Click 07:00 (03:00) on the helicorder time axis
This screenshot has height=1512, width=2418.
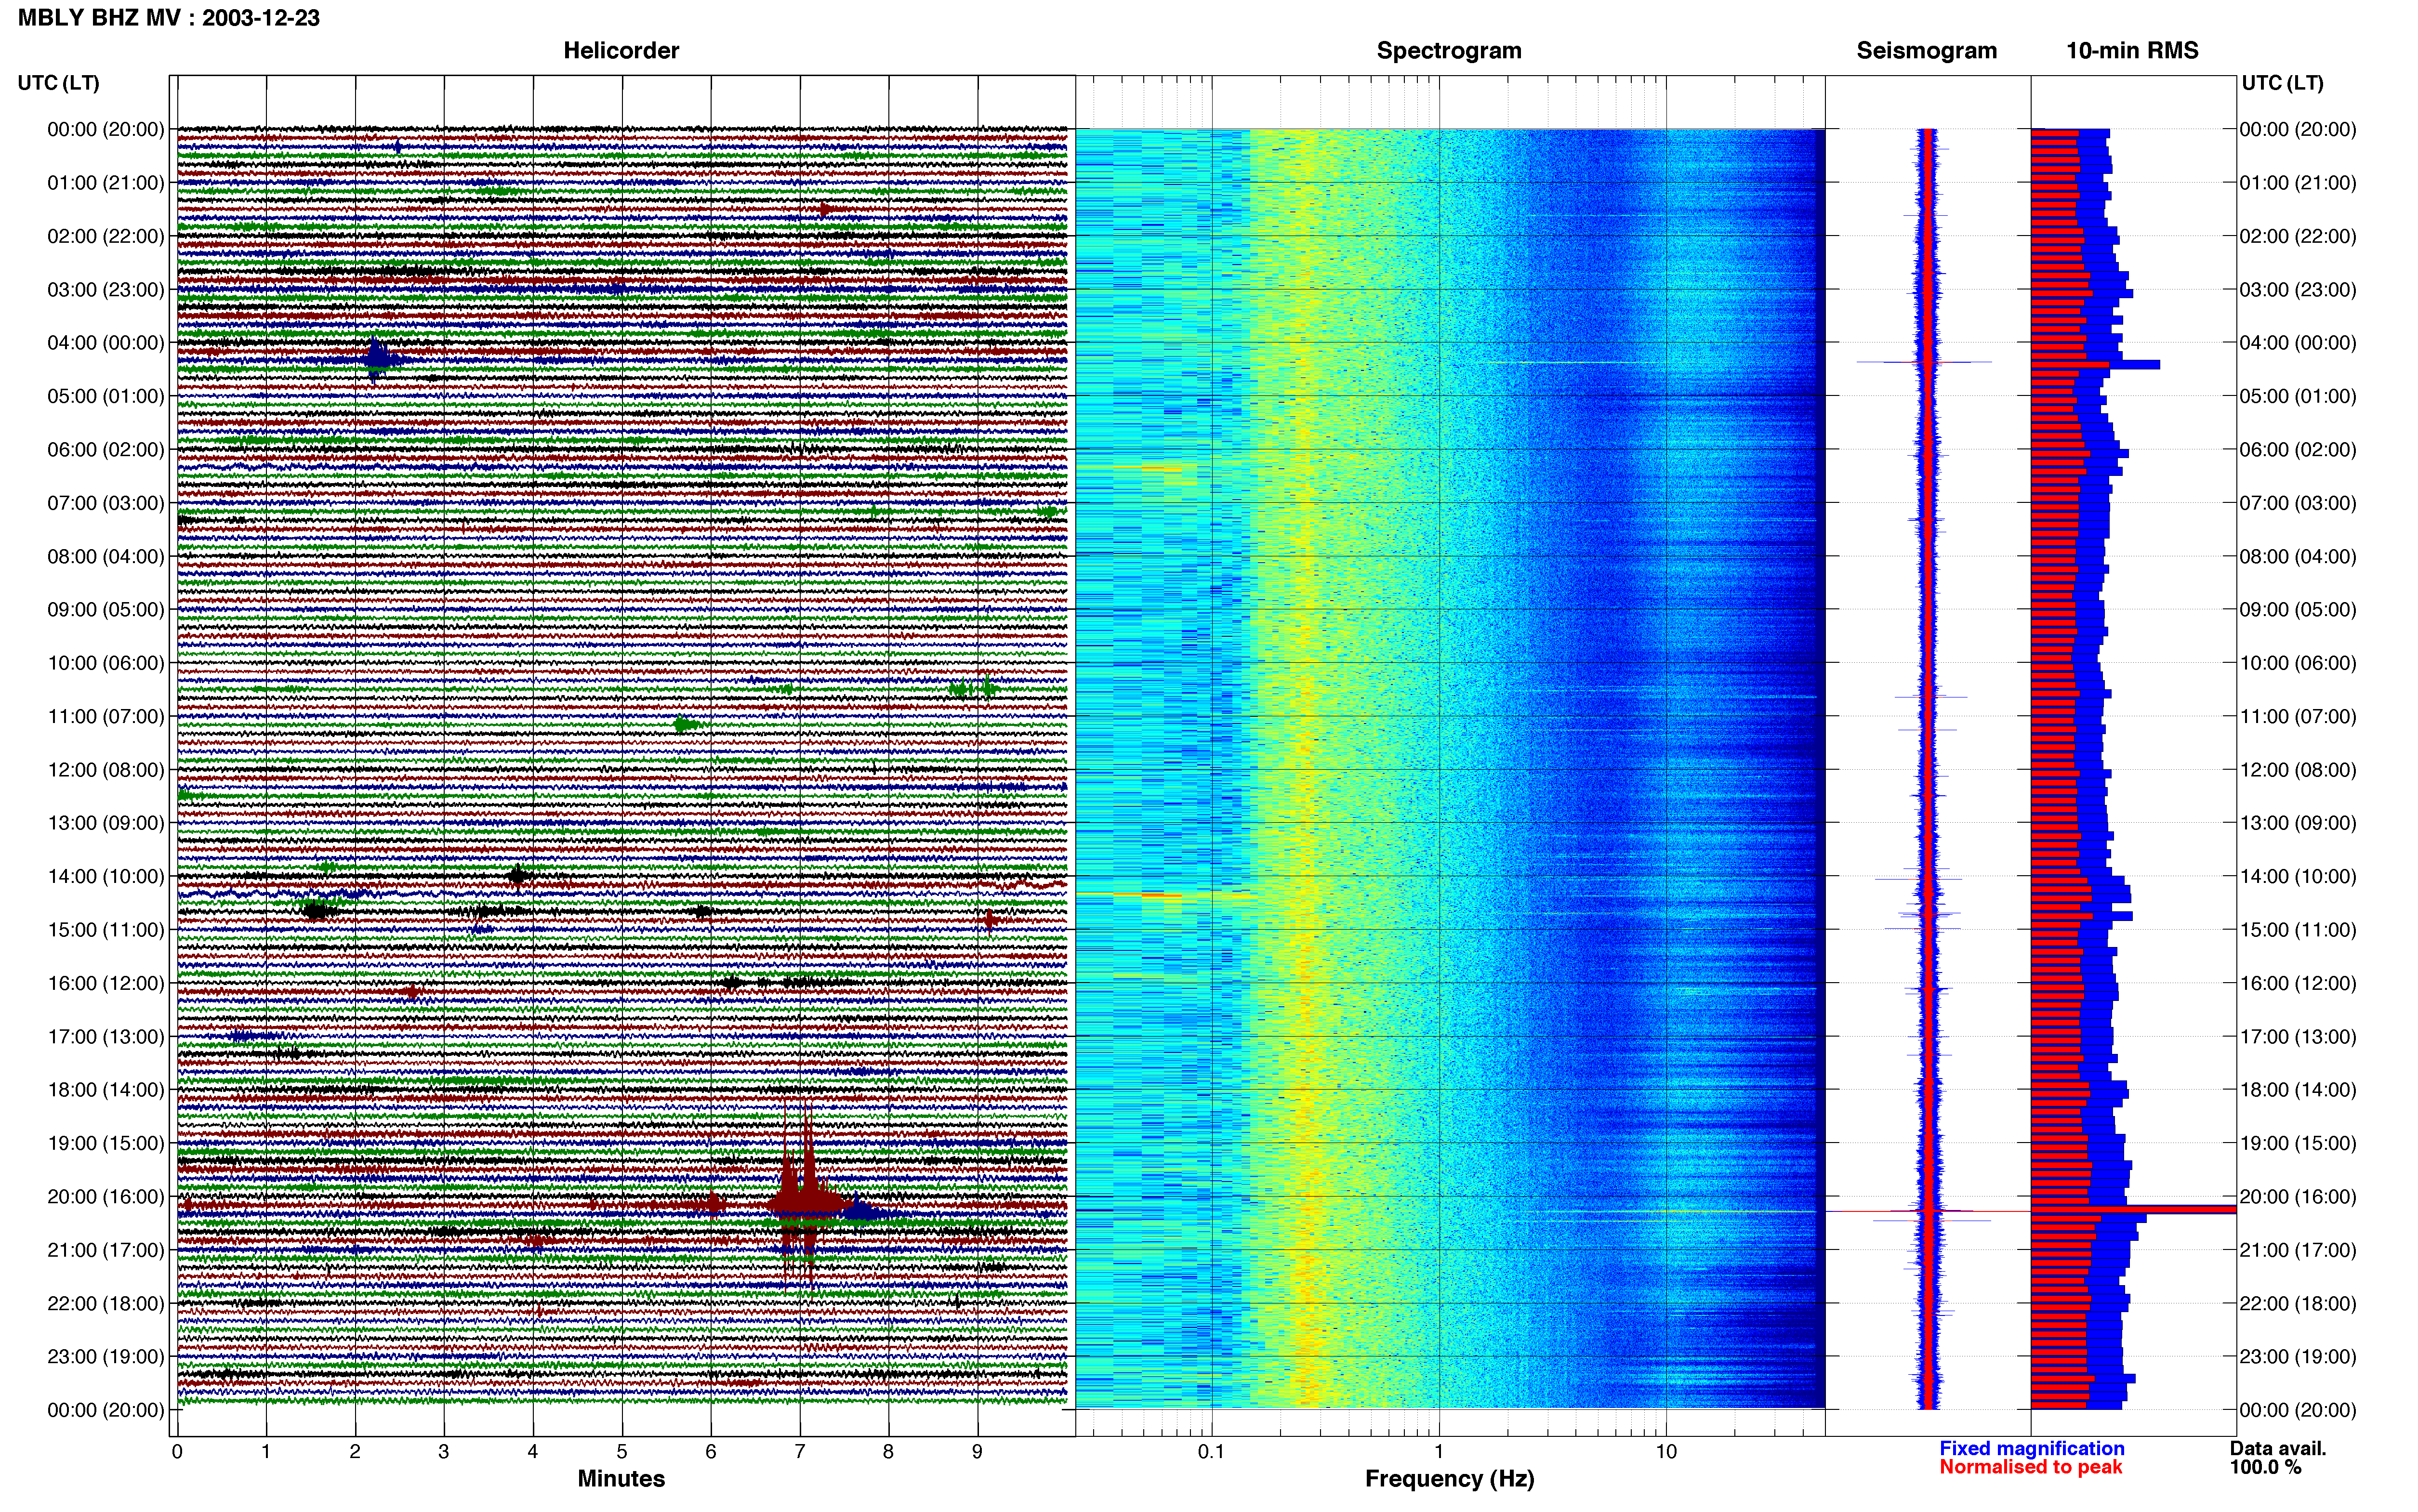(x=106, y=503)
